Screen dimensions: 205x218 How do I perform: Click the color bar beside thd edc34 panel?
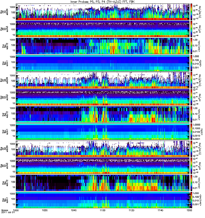[191, 80]
